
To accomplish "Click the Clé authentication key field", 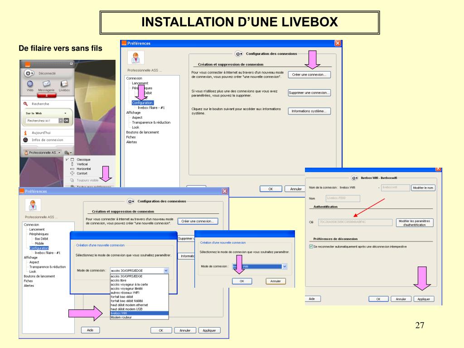I will click(355, 222).
